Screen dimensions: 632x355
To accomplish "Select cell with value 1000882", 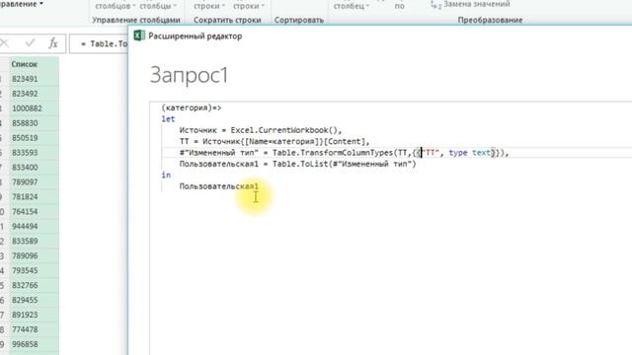I will pos(34,108).
